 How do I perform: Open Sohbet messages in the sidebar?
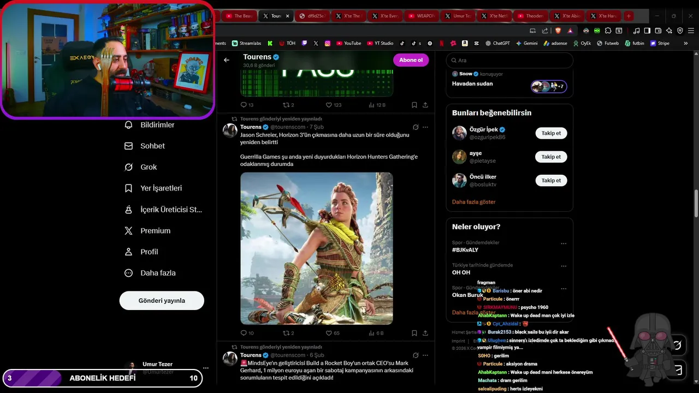[145, 146]
